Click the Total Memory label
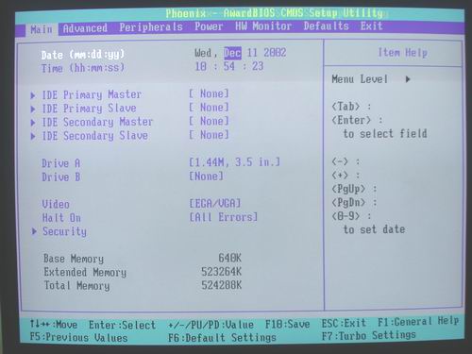 pyautogui.click(x=76, y=286)
